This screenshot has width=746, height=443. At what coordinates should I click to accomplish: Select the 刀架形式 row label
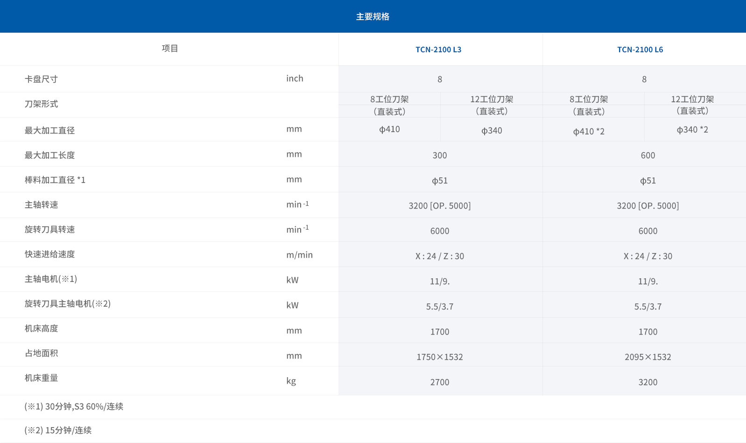click(41, 104)
